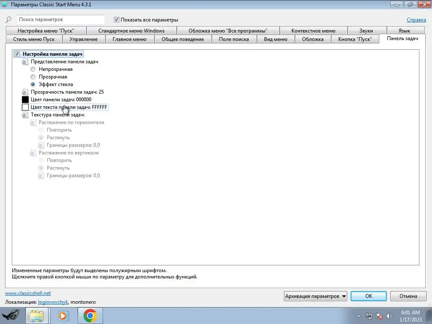Open the Обложка tab
The height and width of the screenshot is (324, 432).
[313, 39]
